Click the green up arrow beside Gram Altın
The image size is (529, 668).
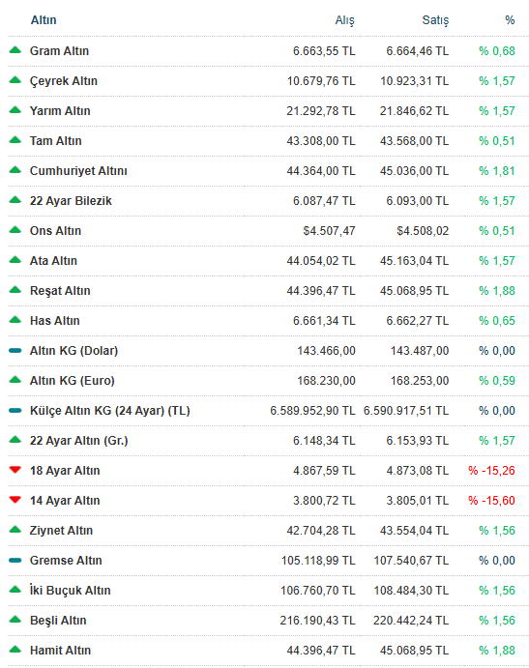(x=15, y=50)
